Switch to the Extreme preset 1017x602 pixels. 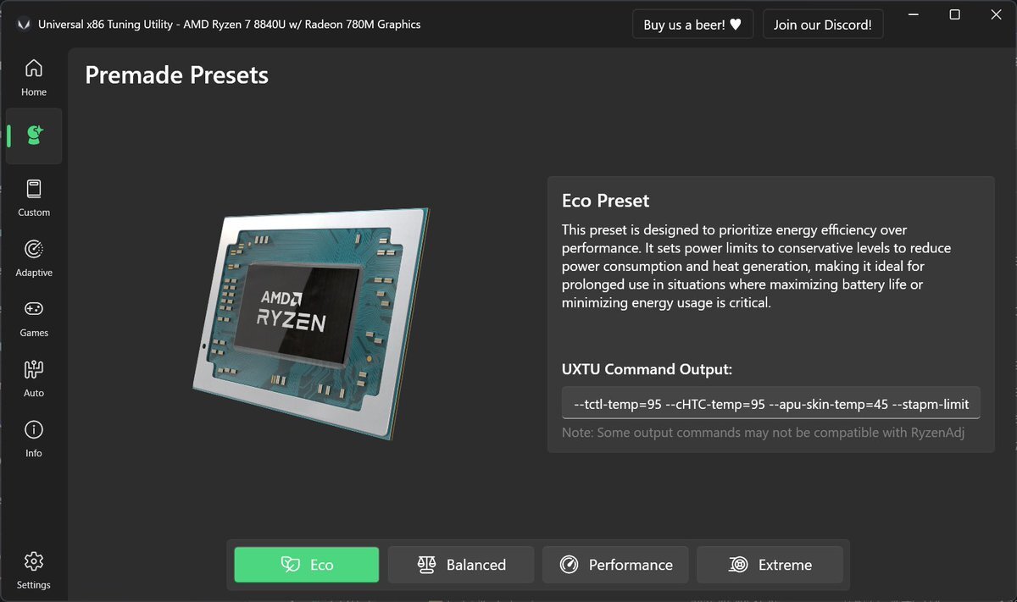770,565
